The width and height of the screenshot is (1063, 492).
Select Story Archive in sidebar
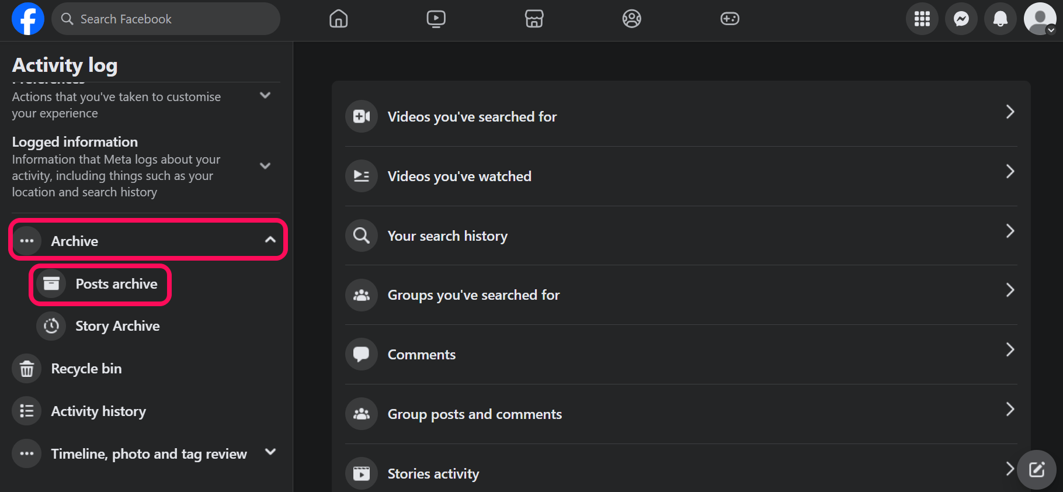pos(117,326)
